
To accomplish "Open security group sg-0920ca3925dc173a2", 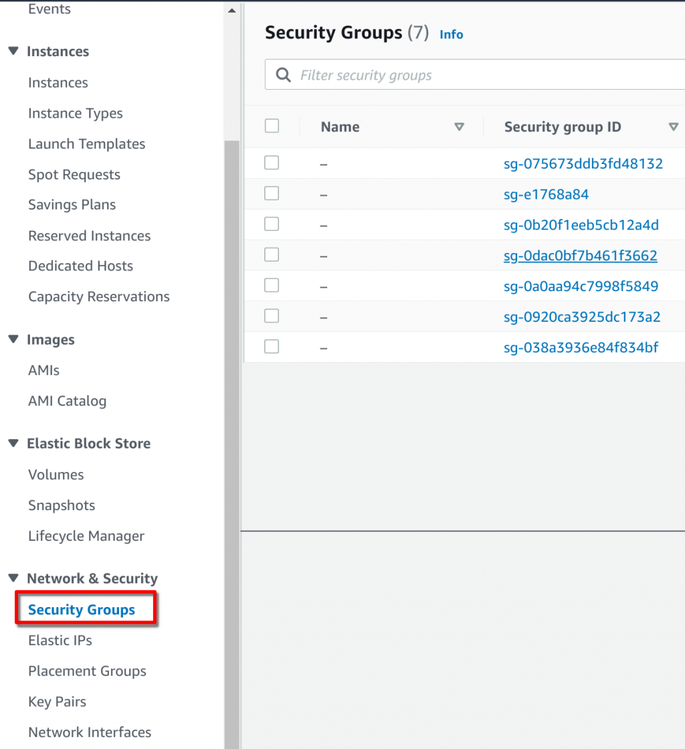I will tap(582, 317).
